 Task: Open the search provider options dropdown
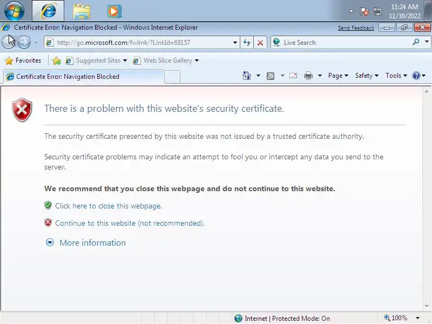(x=427, y=42)
